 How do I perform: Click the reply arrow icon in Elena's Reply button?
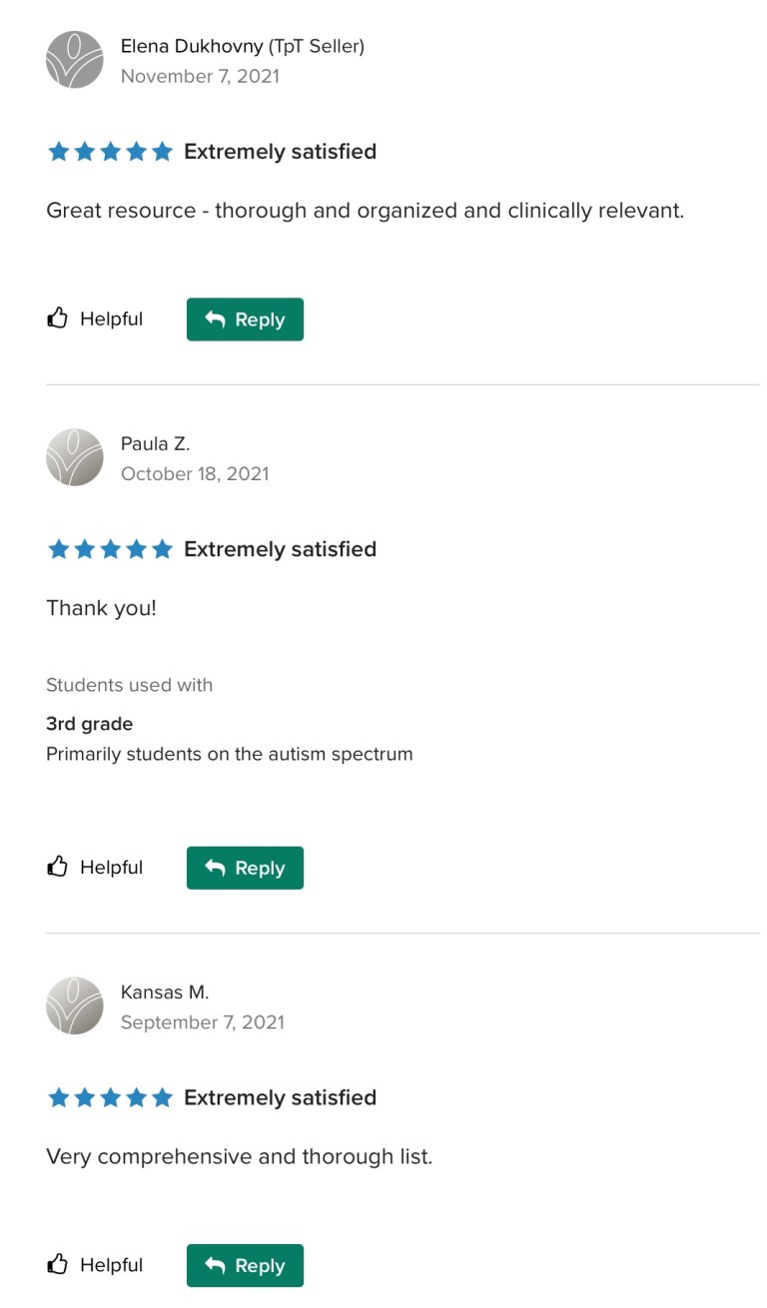(218, 320)
